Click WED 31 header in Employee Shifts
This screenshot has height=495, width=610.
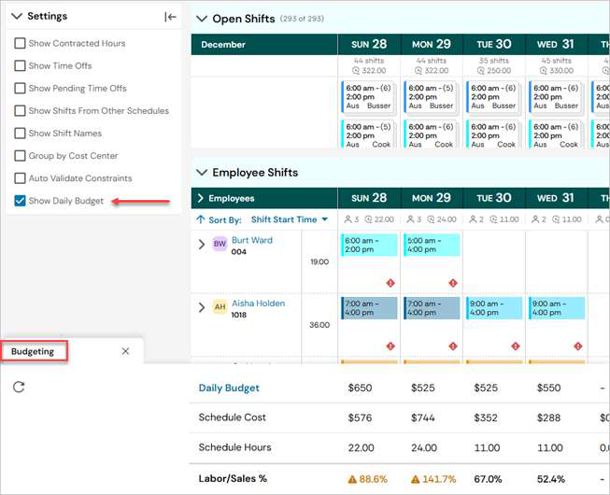[x=557, y=198]
